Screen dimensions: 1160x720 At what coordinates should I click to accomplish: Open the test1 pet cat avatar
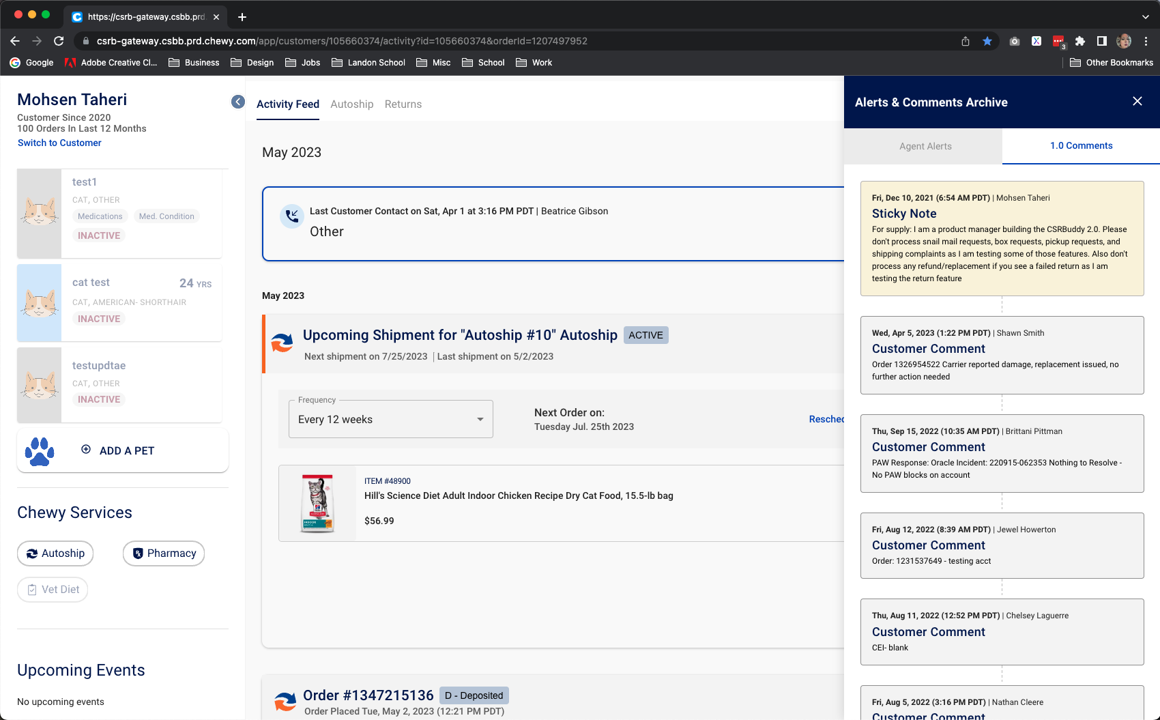[x=40, y=213]
